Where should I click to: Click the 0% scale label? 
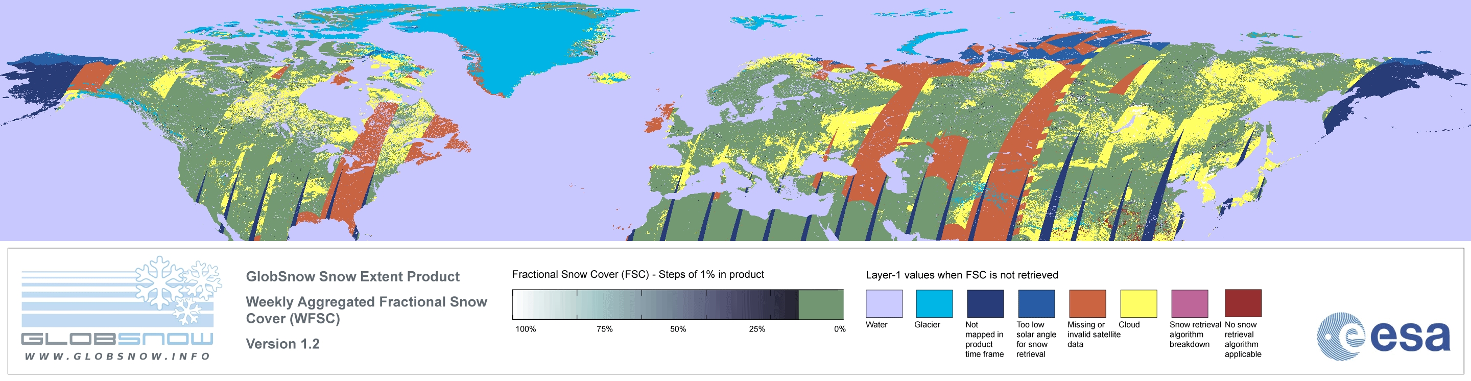[839, 329]
